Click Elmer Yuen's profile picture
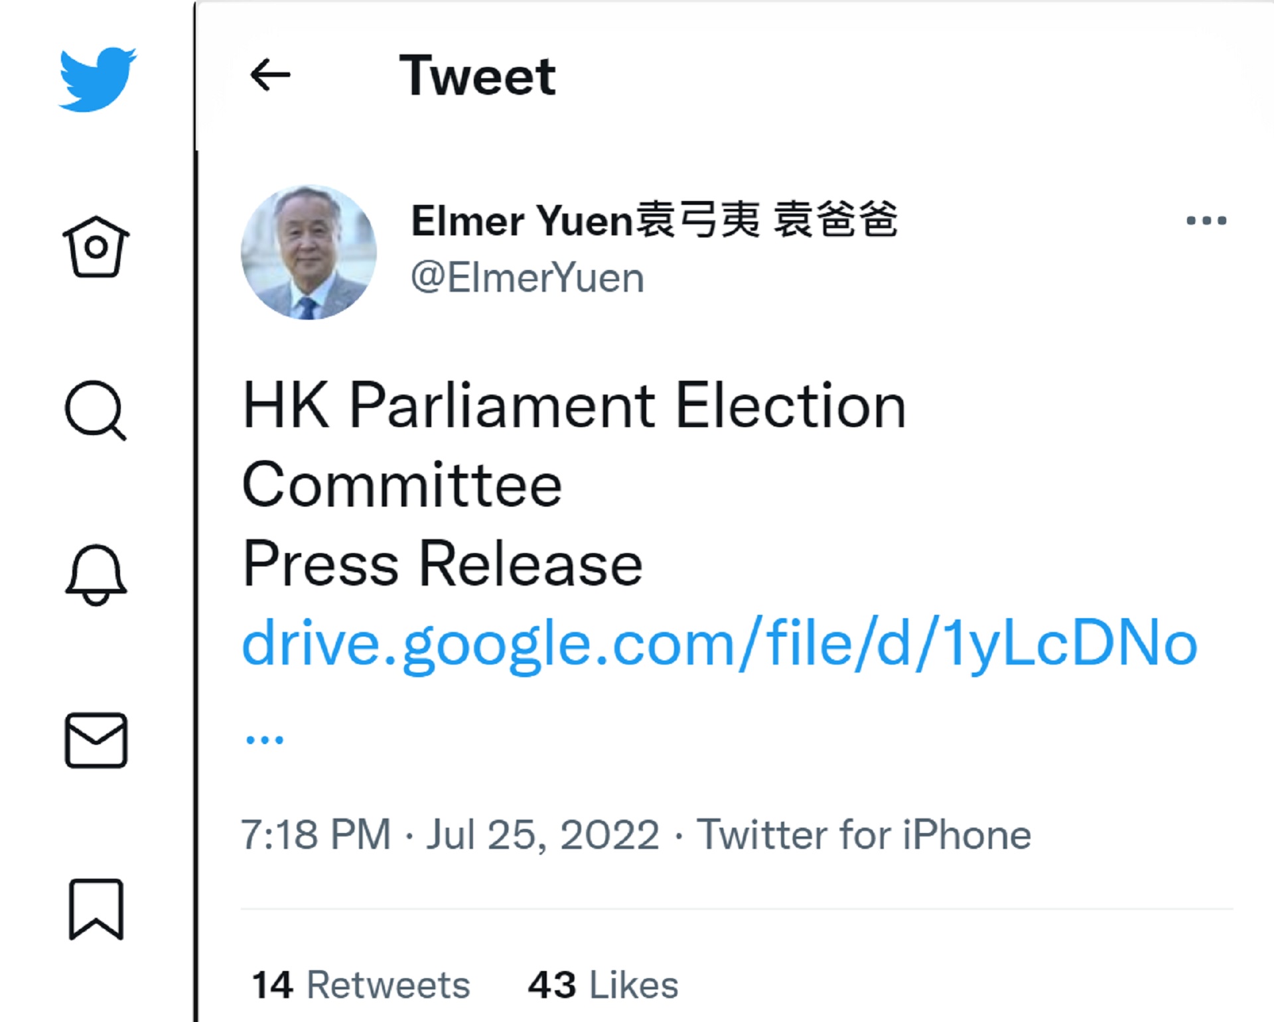 point(309,252)
